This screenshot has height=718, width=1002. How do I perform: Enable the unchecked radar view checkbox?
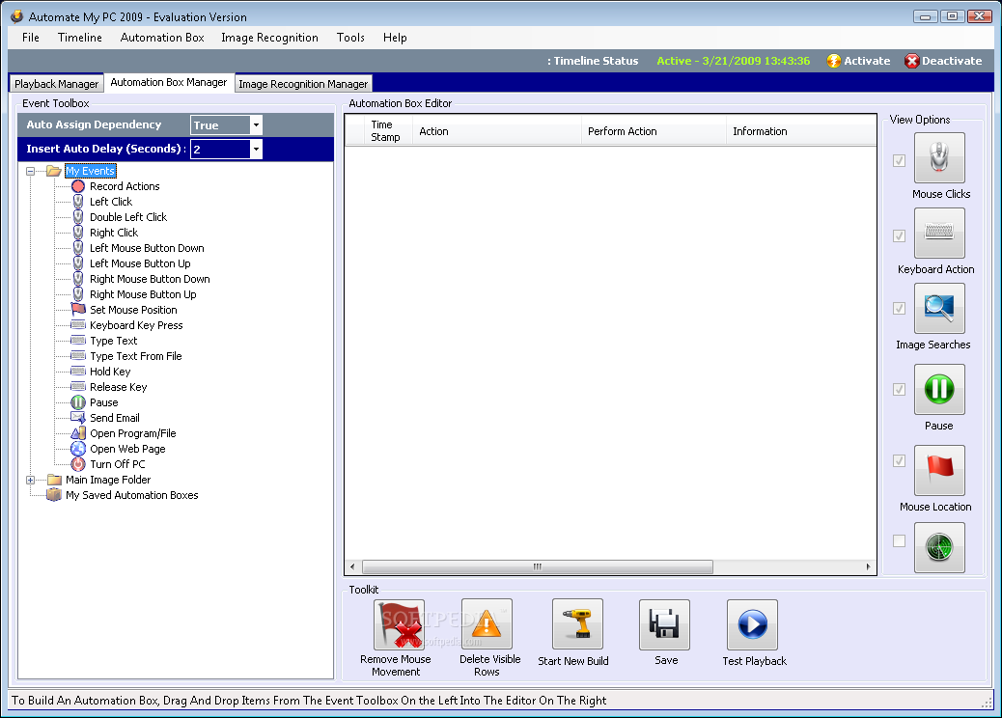pyautogui.click(x=899, y=541)
